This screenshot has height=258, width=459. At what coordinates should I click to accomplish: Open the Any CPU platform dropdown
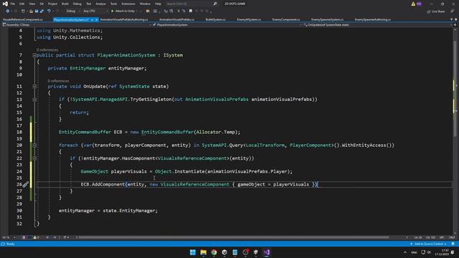(95, 11)
